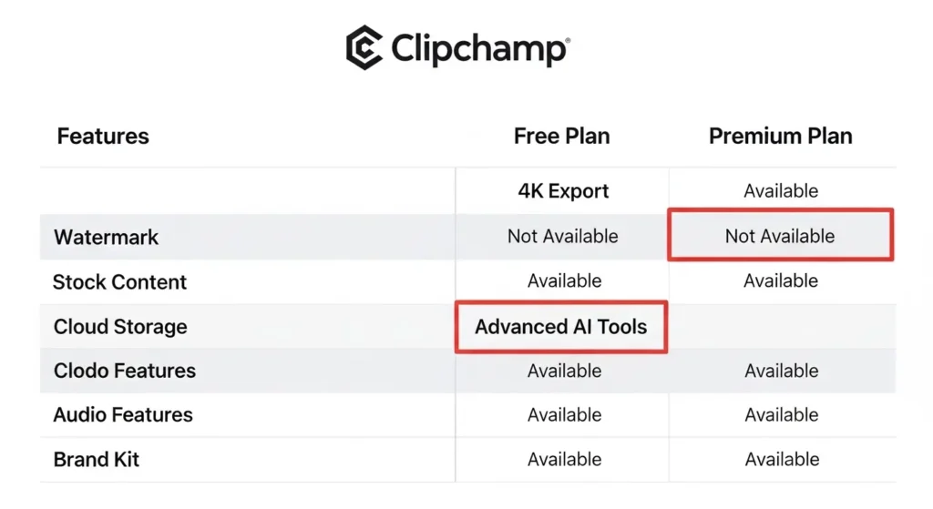Select the Free Plan column header
The width and height of the screenshot is (933, 509).
[x=562, y=137]
